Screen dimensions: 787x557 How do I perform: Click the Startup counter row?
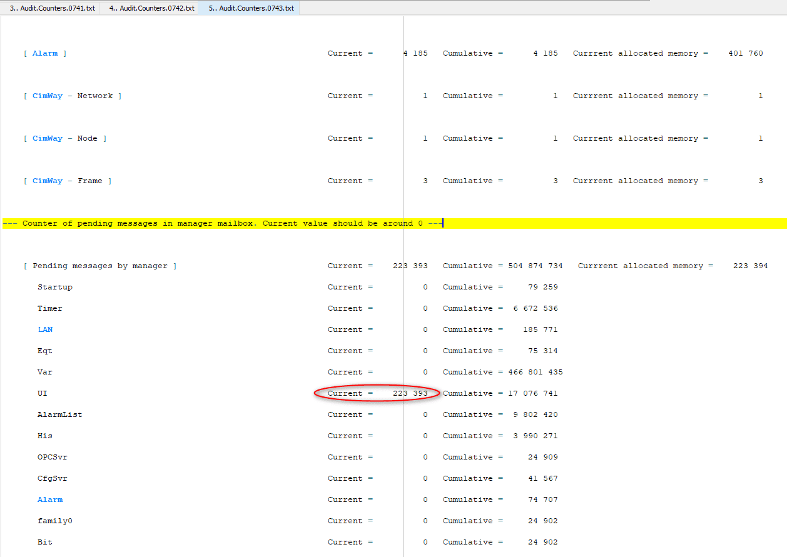click(55, 287)
